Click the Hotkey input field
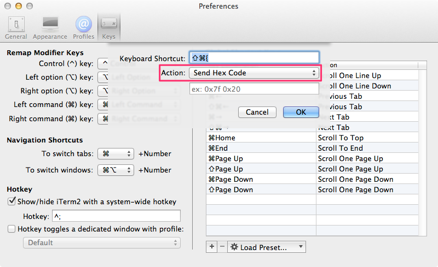This screenshot has height=267, width=438. tap(116, 216)
